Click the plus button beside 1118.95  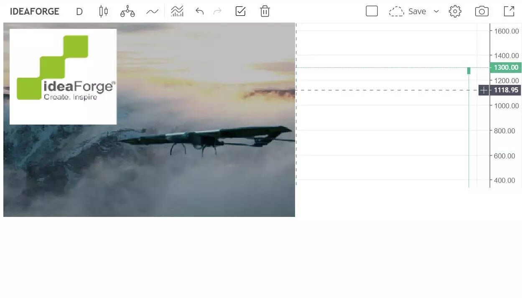(x=484, y=90)
